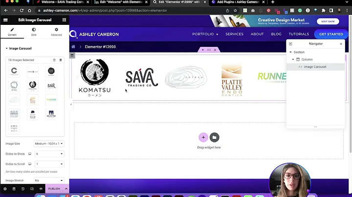Toggle expand-all icon in Navigator header

coord(290,44)
